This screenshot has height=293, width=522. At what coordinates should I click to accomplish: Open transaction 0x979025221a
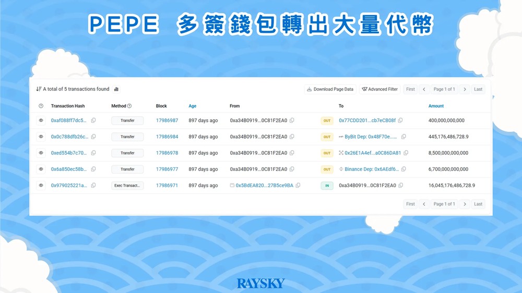tap(69, 185)
